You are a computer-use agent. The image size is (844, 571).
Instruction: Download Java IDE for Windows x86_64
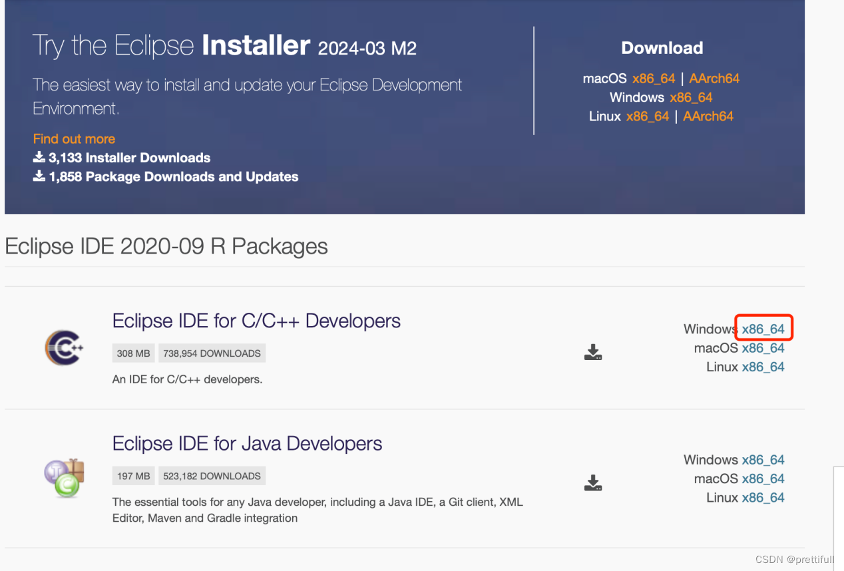click(x=763, y=460)
